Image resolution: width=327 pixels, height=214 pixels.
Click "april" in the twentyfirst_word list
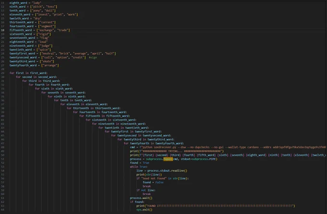pos(96,54)
